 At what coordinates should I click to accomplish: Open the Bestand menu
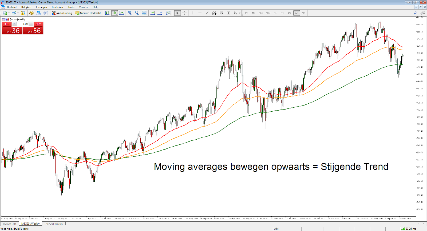click(12, 7)
